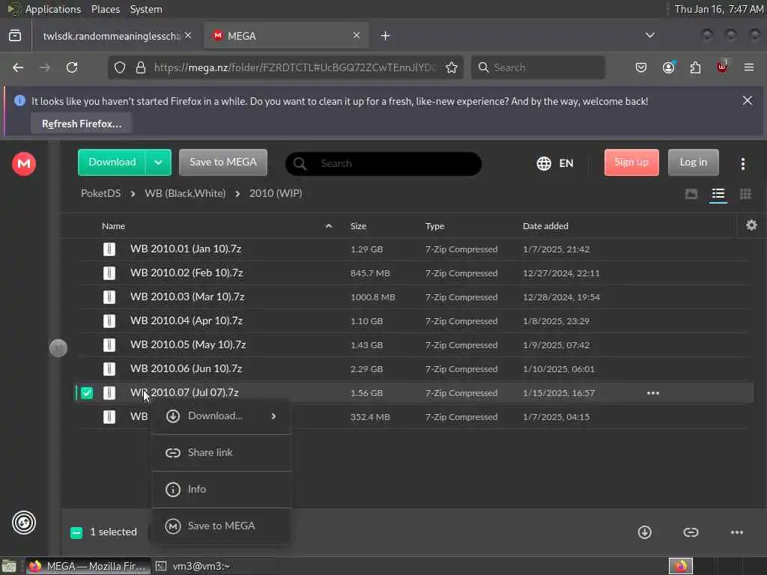The width and height of the screenshot is (767, 575).
Task: Click the site padlock icon
Action: pyautogui.click(x=141, y=67)
